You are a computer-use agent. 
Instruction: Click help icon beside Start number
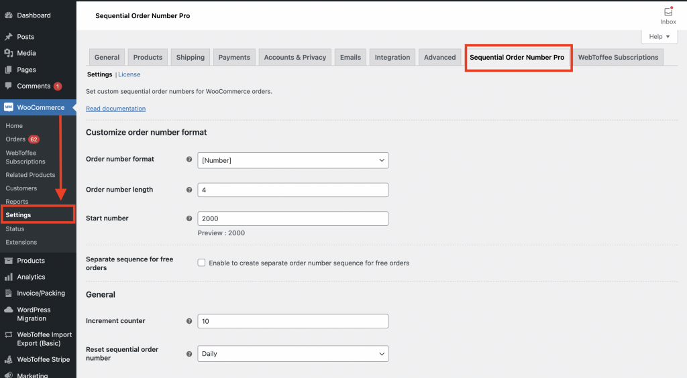(189, 218)
